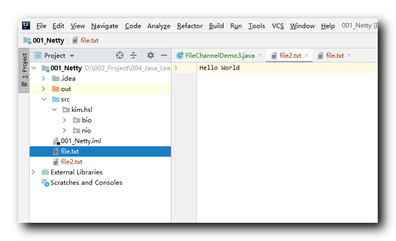Click the kim.hsl package icon

[x=66, y=110]
